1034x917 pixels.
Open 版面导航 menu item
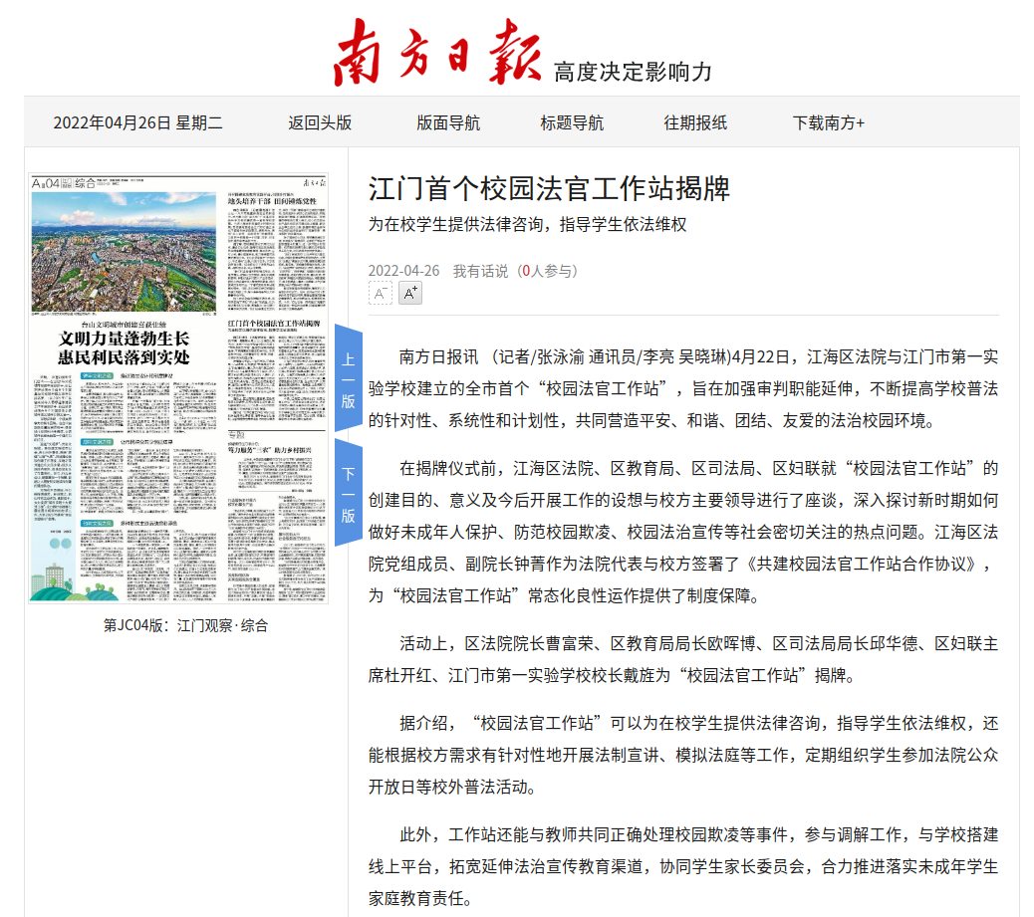(x=448, y=122)
